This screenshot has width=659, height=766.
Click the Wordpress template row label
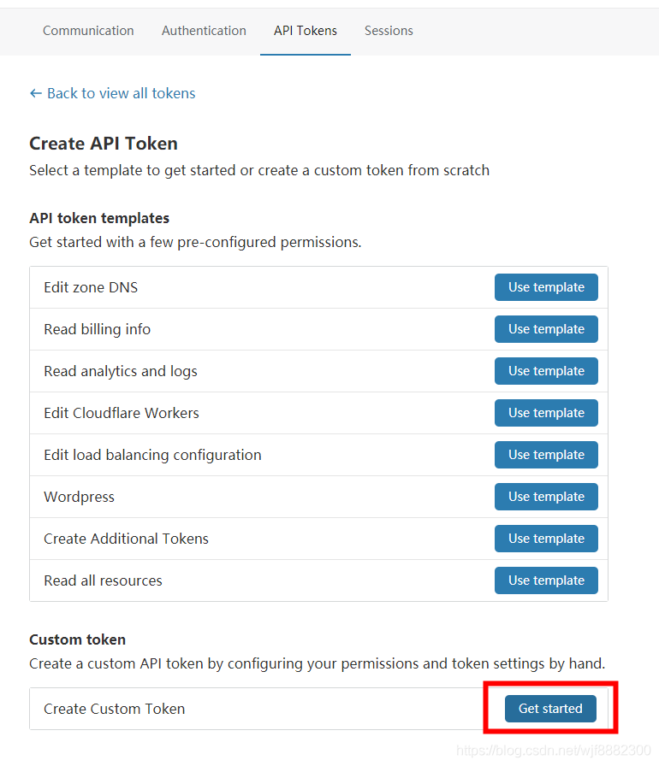click(79, 497)
